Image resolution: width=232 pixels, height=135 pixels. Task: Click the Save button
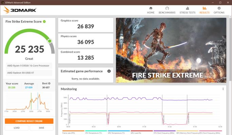coord(41,128)
